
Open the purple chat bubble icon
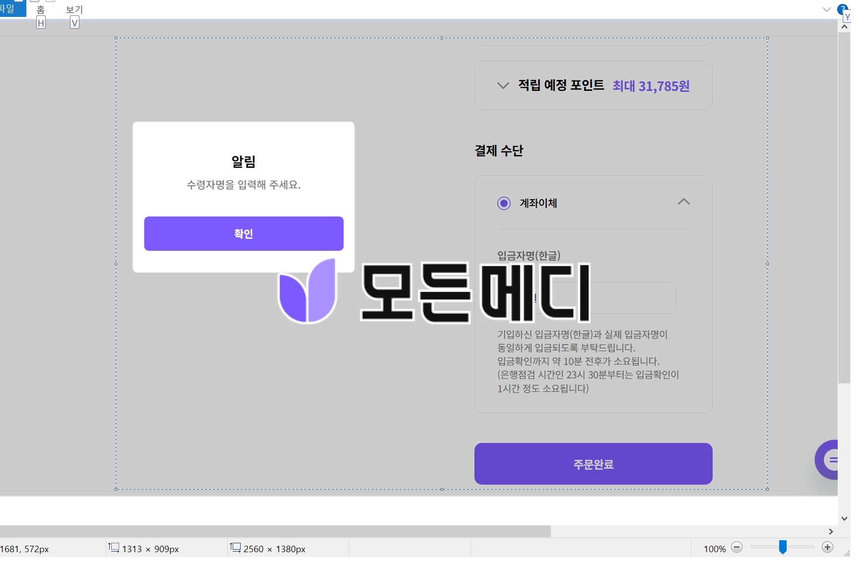[x=827, y=460]
